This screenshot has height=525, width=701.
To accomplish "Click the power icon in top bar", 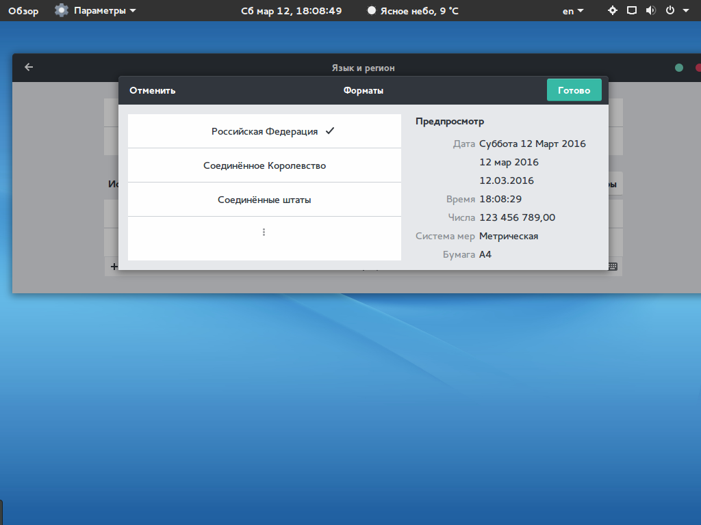I will point(670,10).
